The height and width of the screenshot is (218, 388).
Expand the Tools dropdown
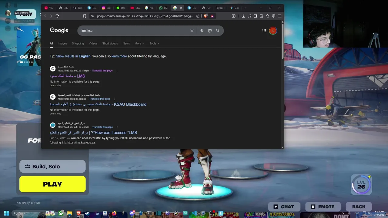tap(154, 43)
